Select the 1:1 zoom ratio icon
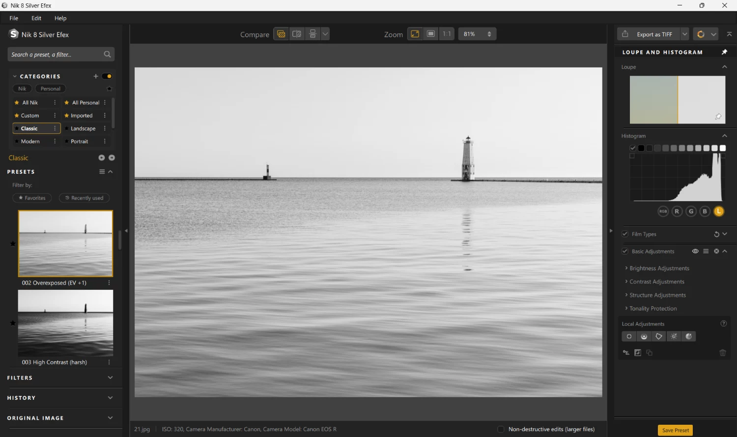The height and width of the screenshot is (437, 737). pos(447,33)
